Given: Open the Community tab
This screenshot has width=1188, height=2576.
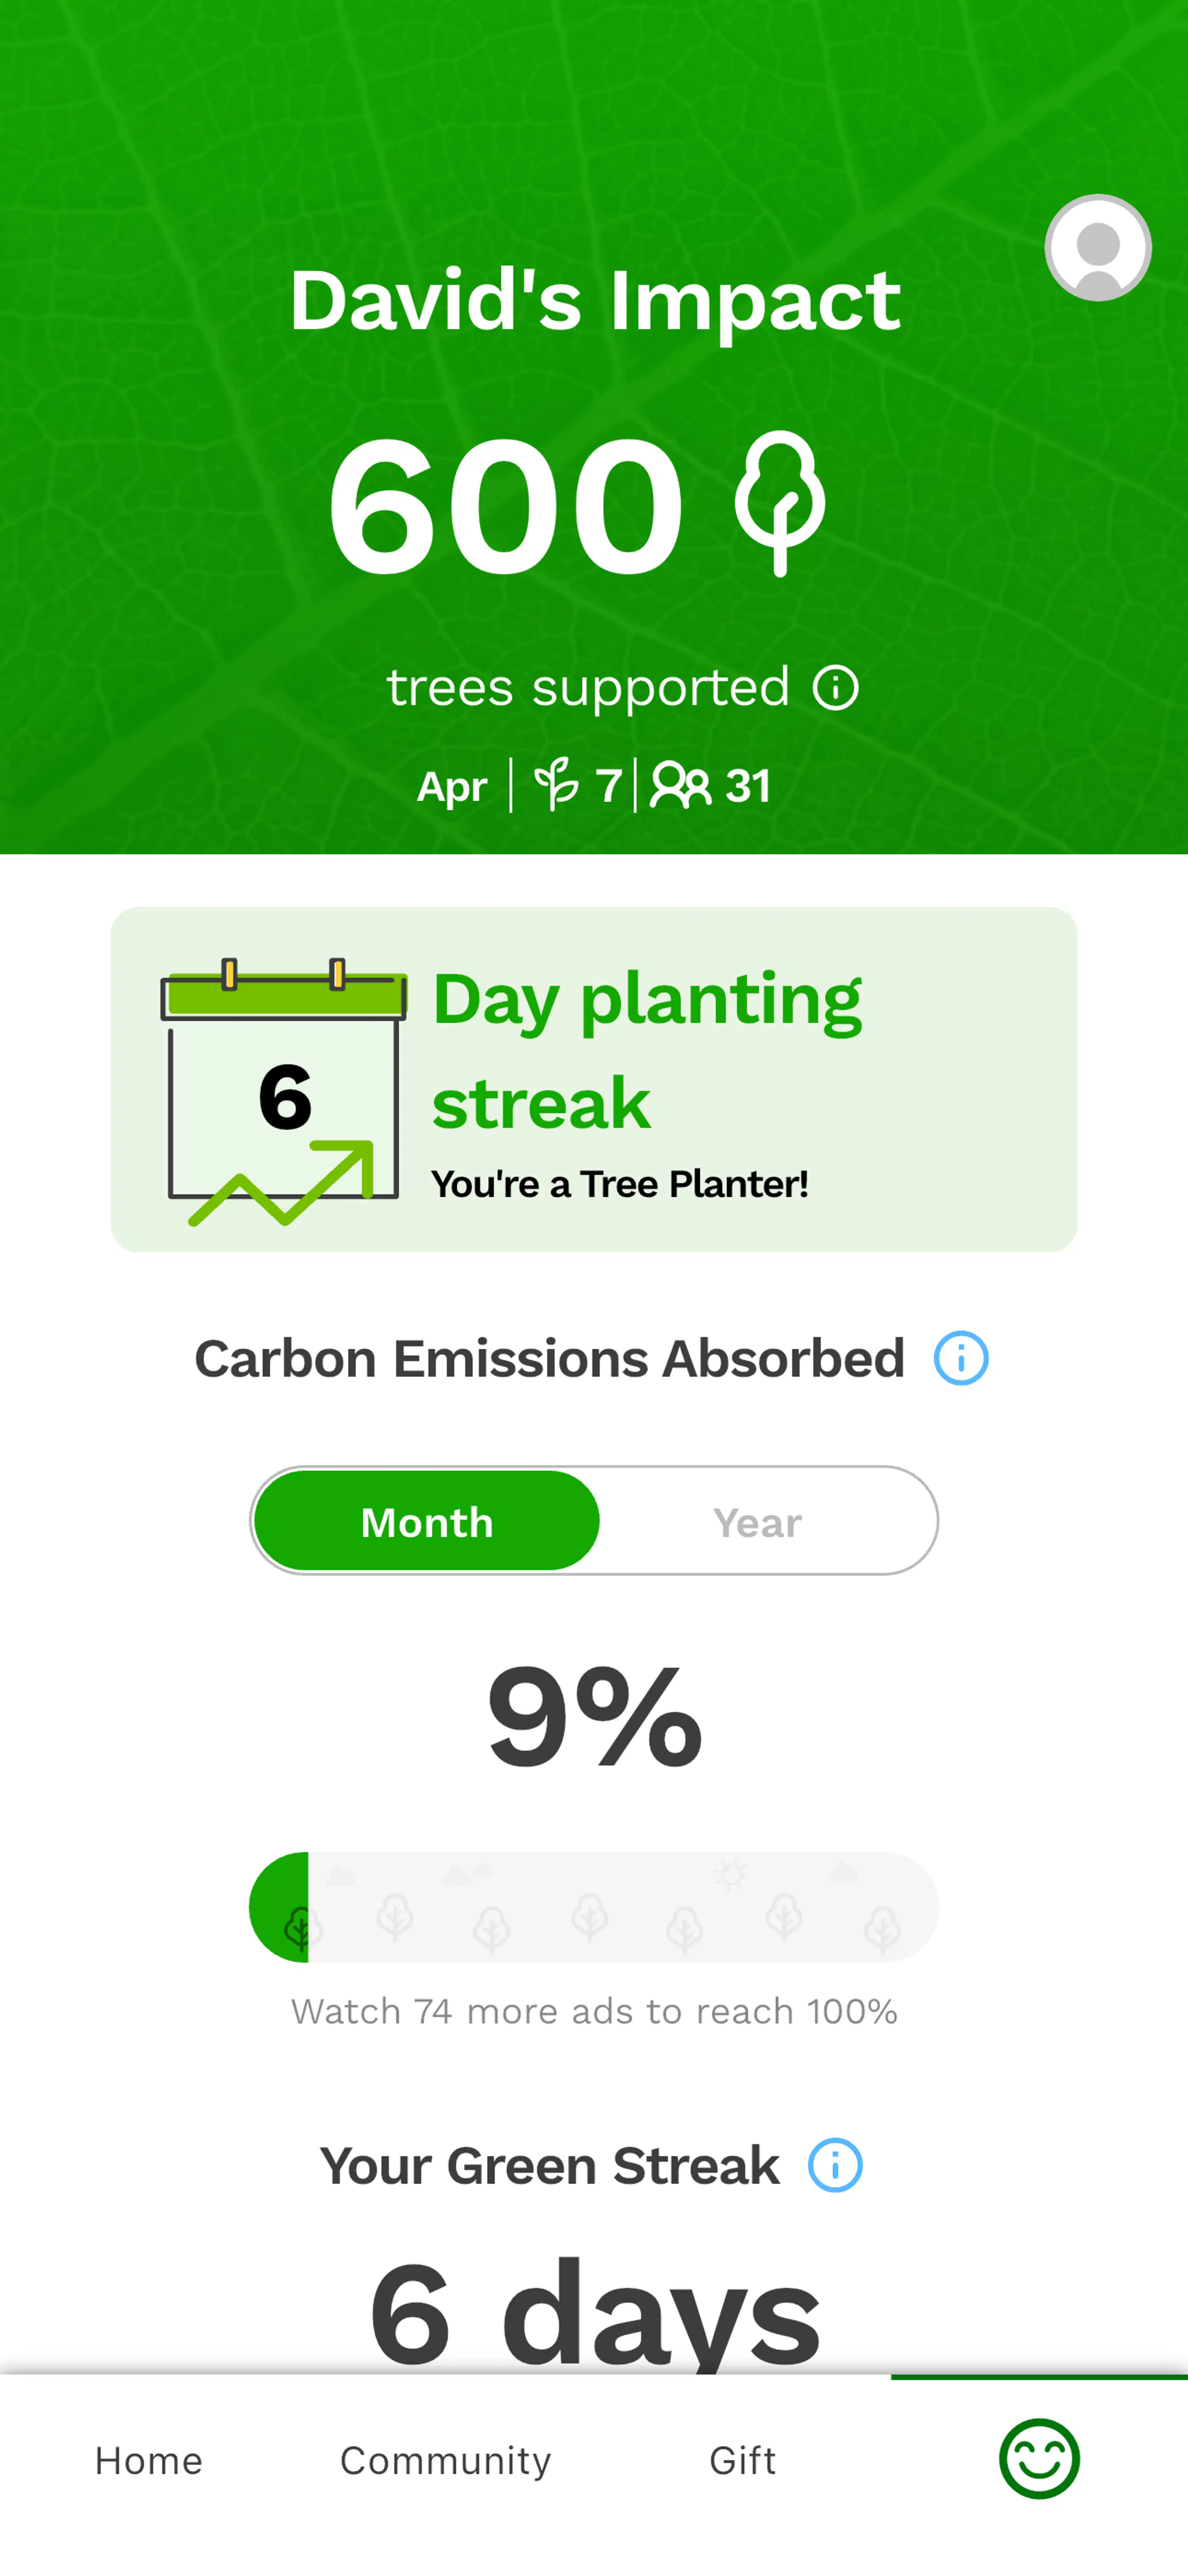Looking at the screenshot, I should point(444,2460).
